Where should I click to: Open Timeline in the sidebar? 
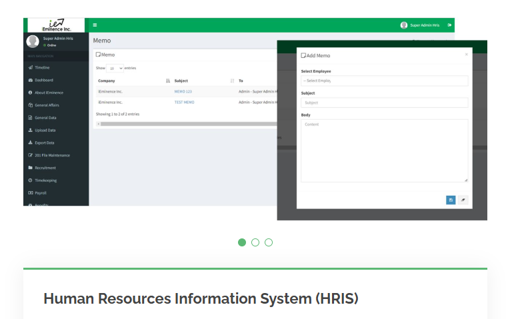point(42,68)
